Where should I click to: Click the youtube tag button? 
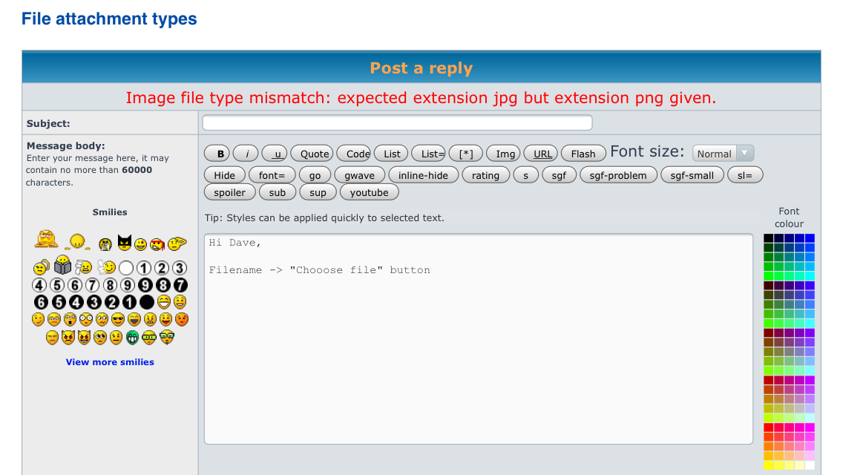click(x=369, y=192)
